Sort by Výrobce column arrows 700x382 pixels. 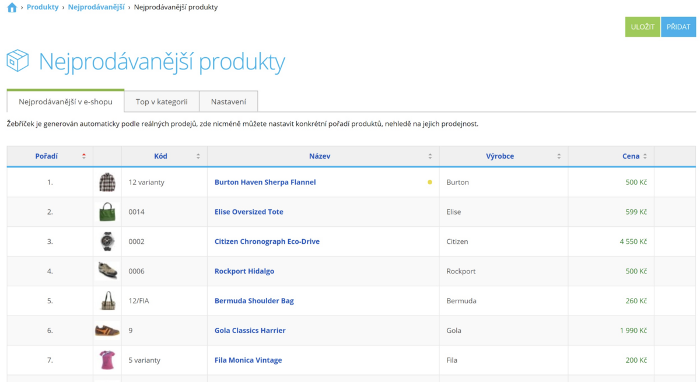pos(559,156)
